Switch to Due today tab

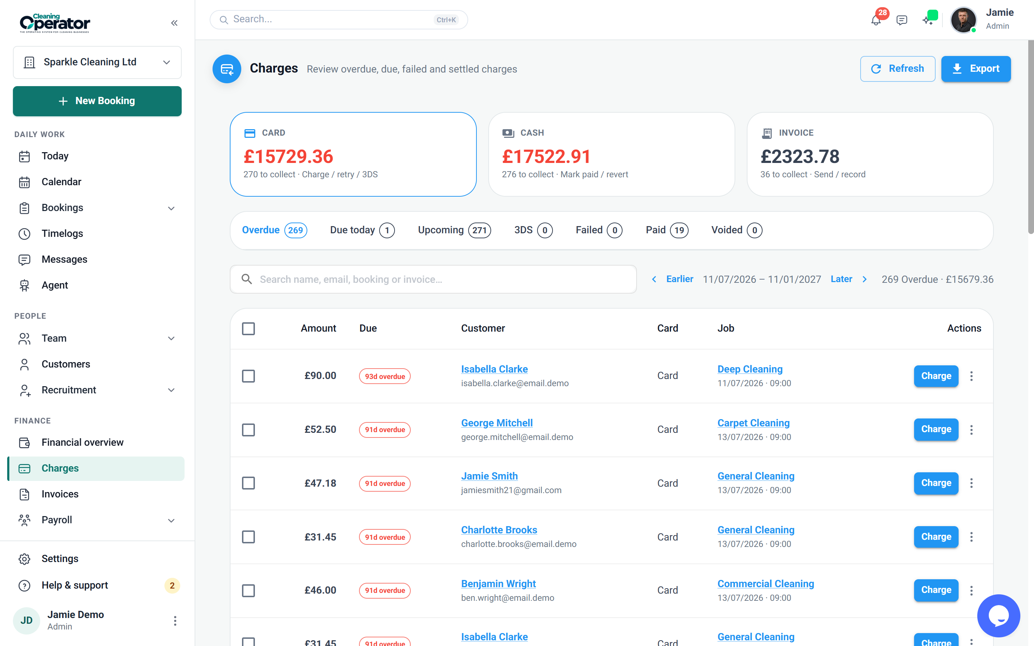coord(362,230)
